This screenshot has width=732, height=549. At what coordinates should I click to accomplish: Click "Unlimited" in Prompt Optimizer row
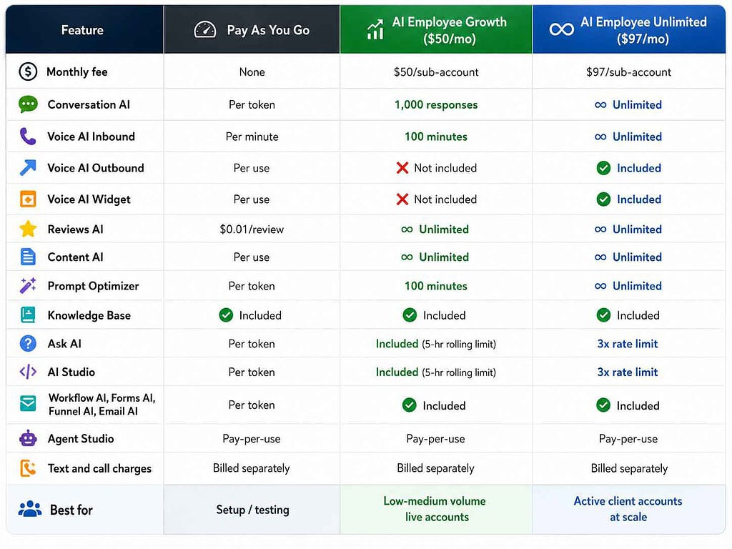pyautogui.click(x=637, y=286)
